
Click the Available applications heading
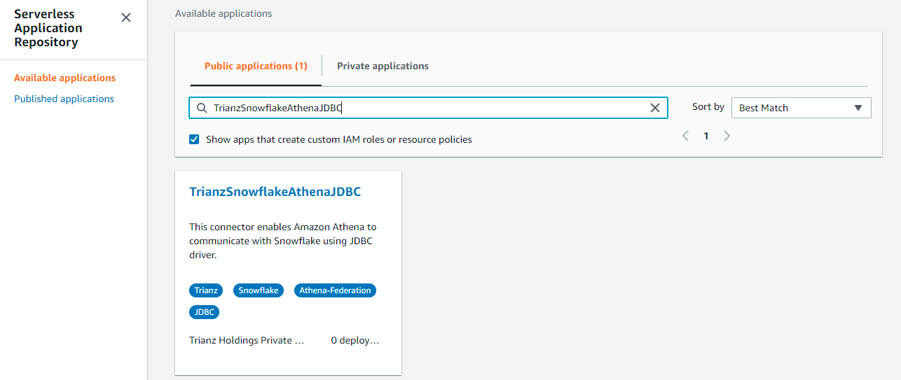click(223, 13)
